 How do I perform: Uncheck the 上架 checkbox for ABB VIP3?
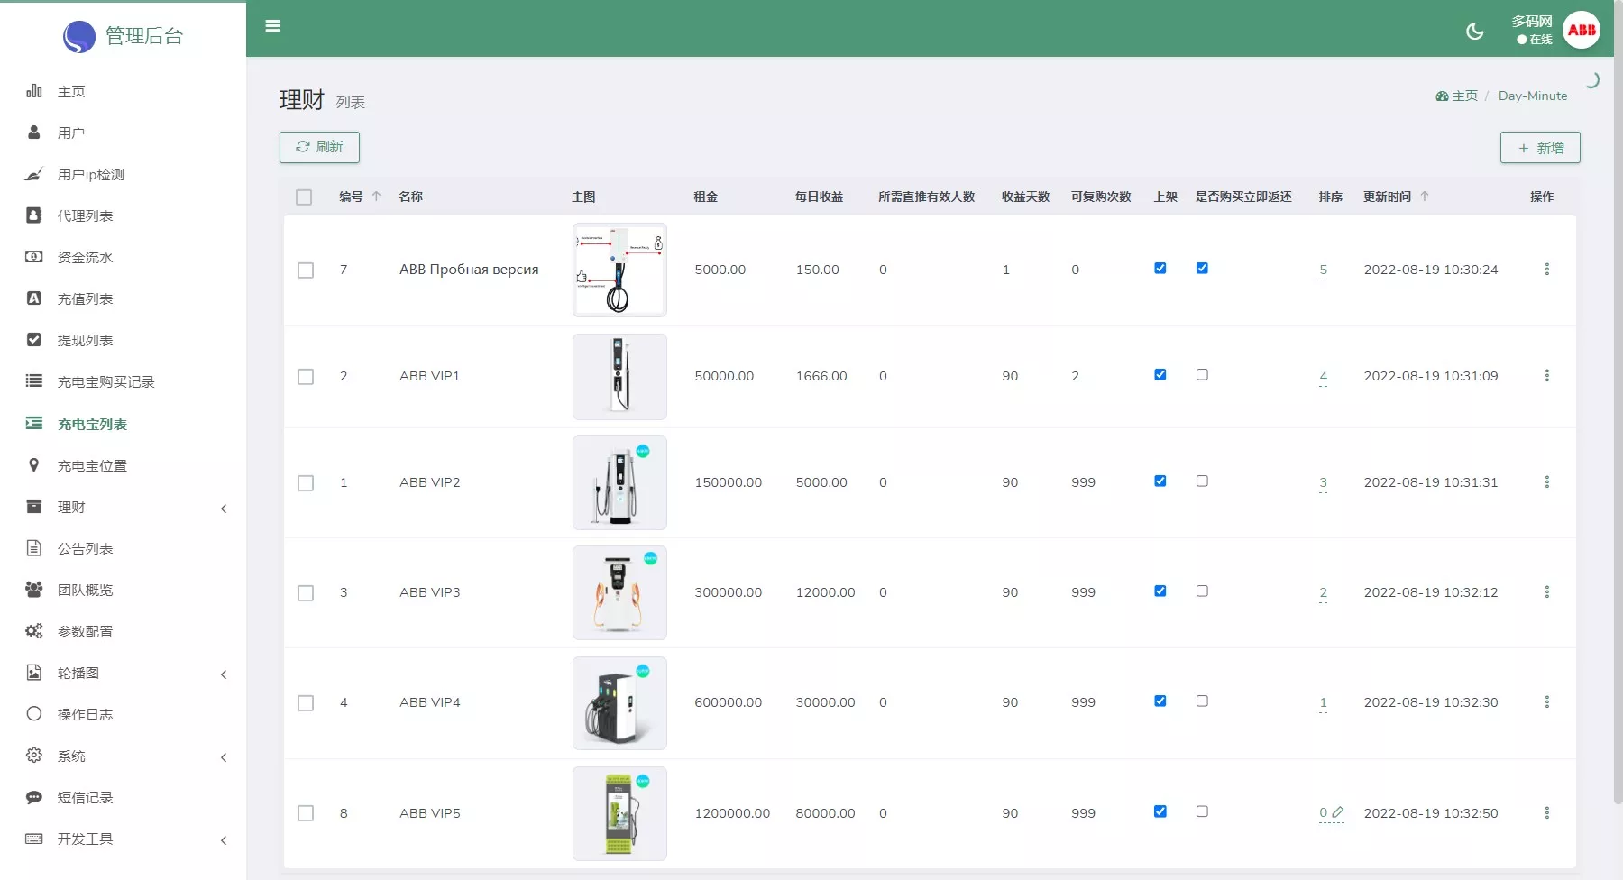(1160, 591)
